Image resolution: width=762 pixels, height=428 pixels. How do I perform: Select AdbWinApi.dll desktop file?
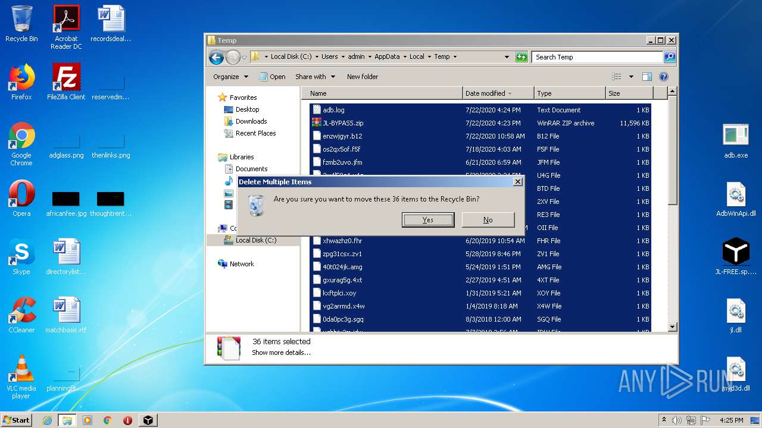(736, 199)
